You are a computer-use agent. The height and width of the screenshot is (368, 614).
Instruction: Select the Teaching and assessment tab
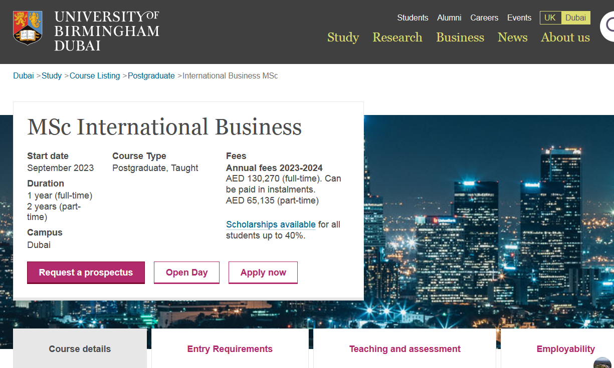pos(404,349)
